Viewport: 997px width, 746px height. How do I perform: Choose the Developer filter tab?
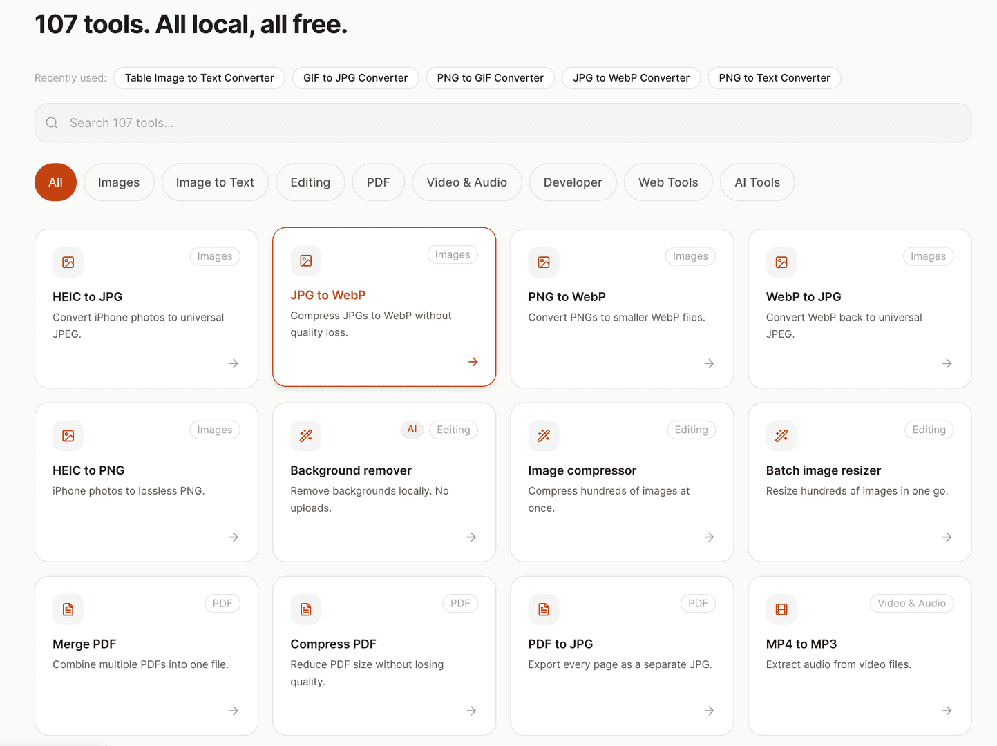click(573, 182)
